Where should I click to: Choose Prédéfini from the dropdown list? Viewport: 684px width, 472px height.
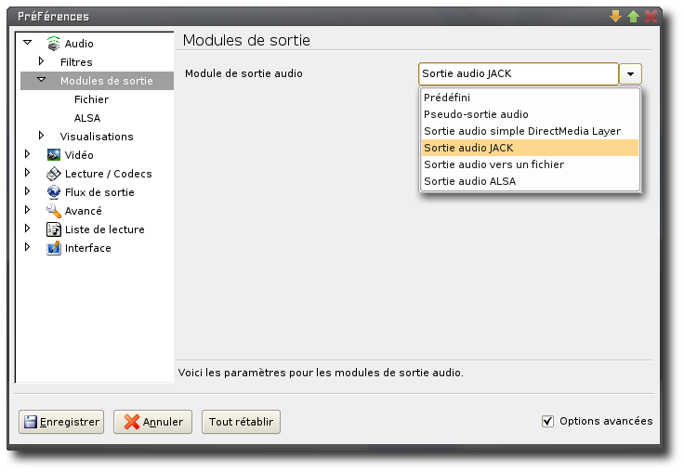(x=530, y=98)
